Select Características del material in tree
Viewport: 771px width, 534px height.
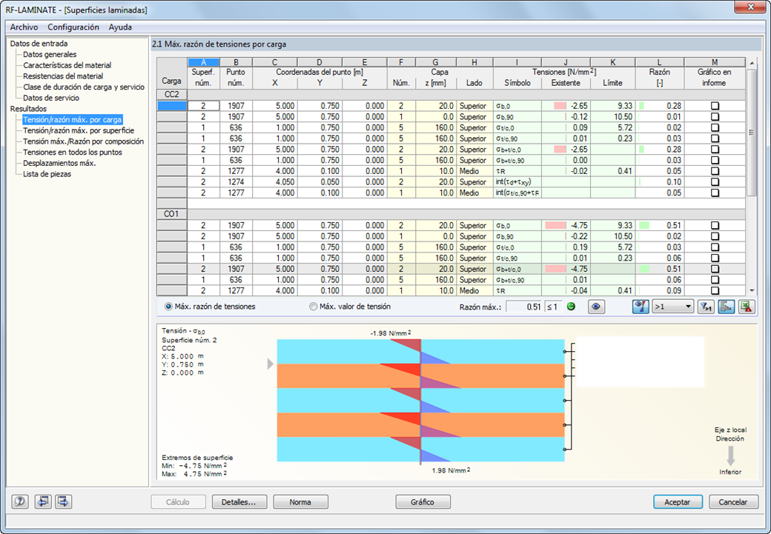coord(67,65)
